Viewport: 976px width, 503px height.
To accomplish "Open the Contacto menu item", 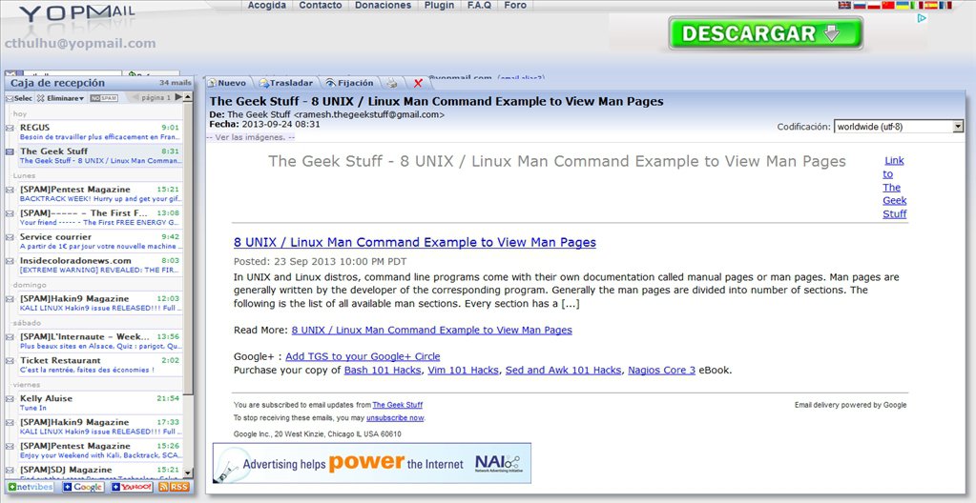I will pos(321,6).
